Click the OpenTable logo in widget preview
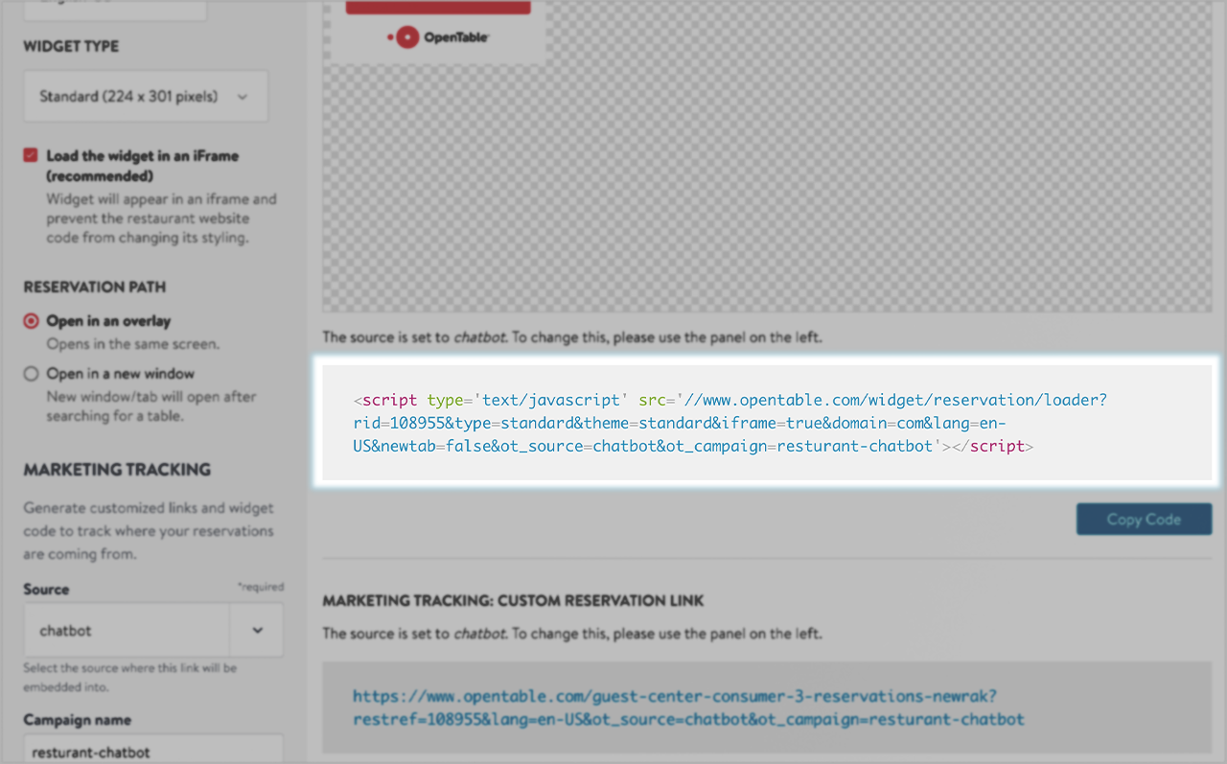1227x764 pixels. point(438,38)
